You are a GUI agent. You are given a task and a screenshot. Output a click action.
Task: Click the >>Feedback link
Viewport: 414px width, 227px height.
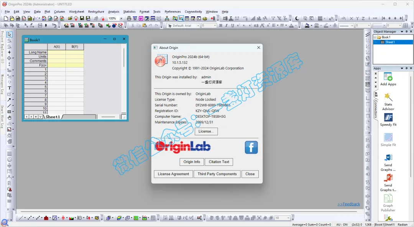(348, 204)
